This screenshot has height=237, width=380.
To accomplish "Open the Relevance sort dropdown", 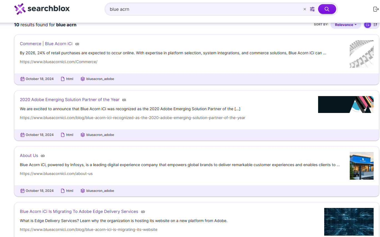I will click(x=346, y=25).
